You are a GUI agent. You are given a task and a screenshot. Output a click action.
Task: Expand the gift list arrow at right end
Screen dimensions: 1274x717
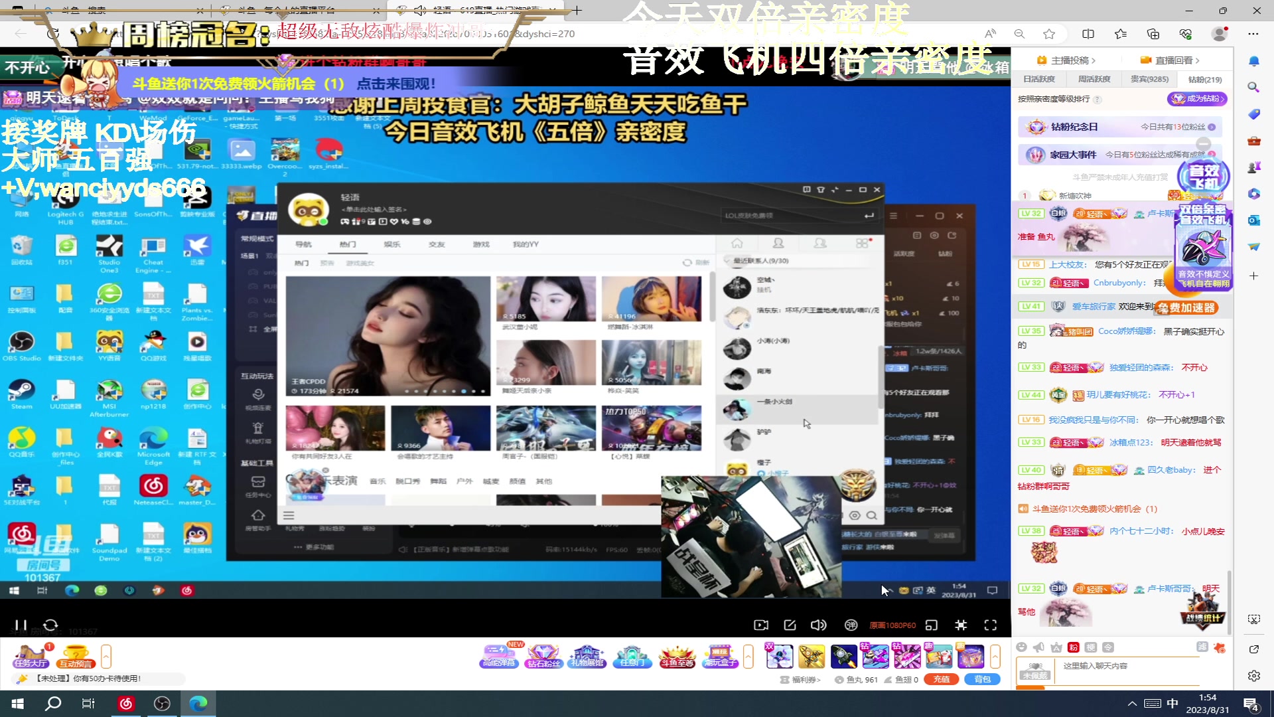point(995,657)
